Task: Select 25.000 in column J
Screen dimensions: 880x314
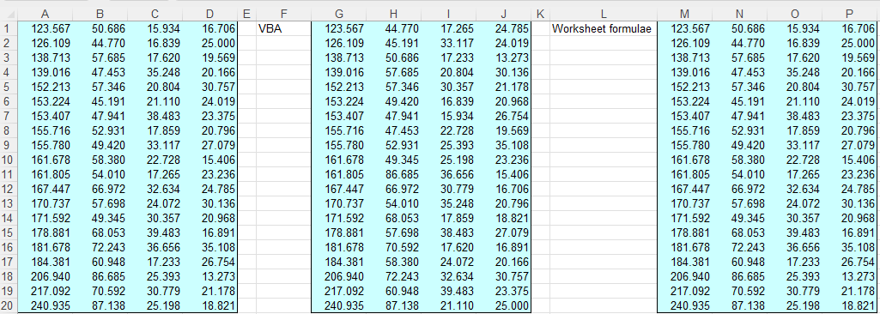Action: click(503, 305)
